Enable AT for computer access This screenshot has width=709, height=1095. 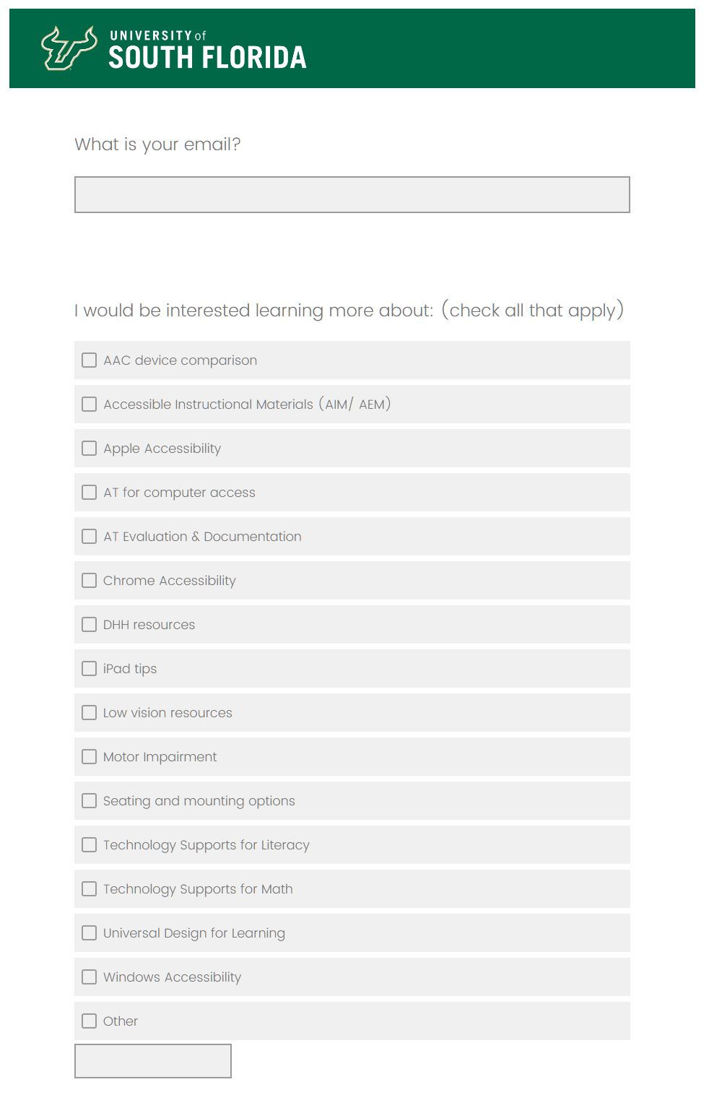click(89, 492)
